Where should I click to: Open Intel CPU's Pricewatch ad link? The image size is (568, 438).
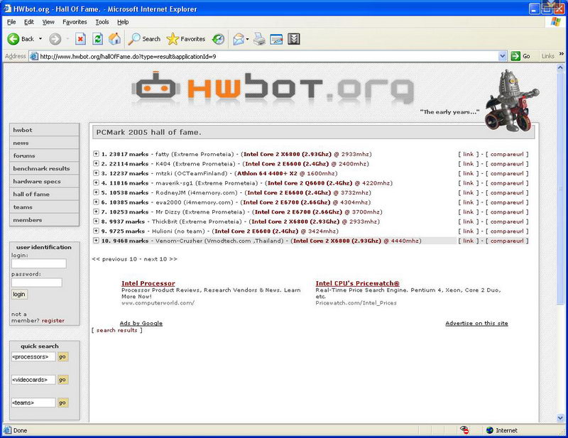point(358,283)
